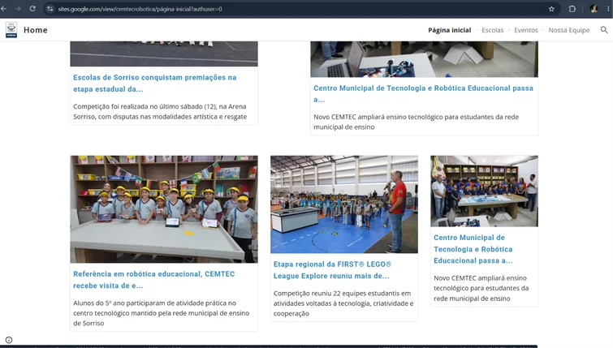Go to Página inicial tab
The height and width of the screenshot is (348, 613).
pyautogui.click(x=449, y=30)
